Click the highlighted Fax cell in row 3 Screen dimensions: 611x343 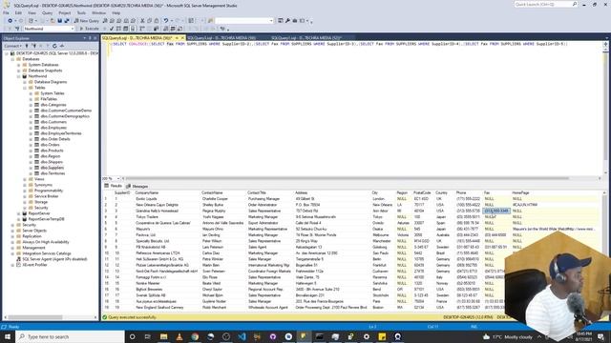[496, 211]
